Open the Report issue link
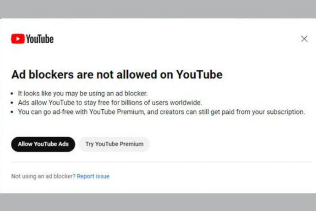 point(93,176)
